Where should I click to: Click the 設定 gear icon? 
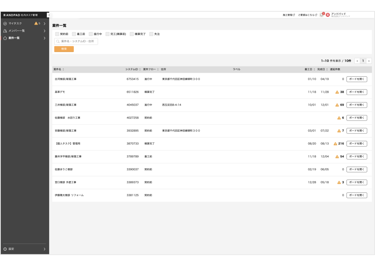pos(5,249)
